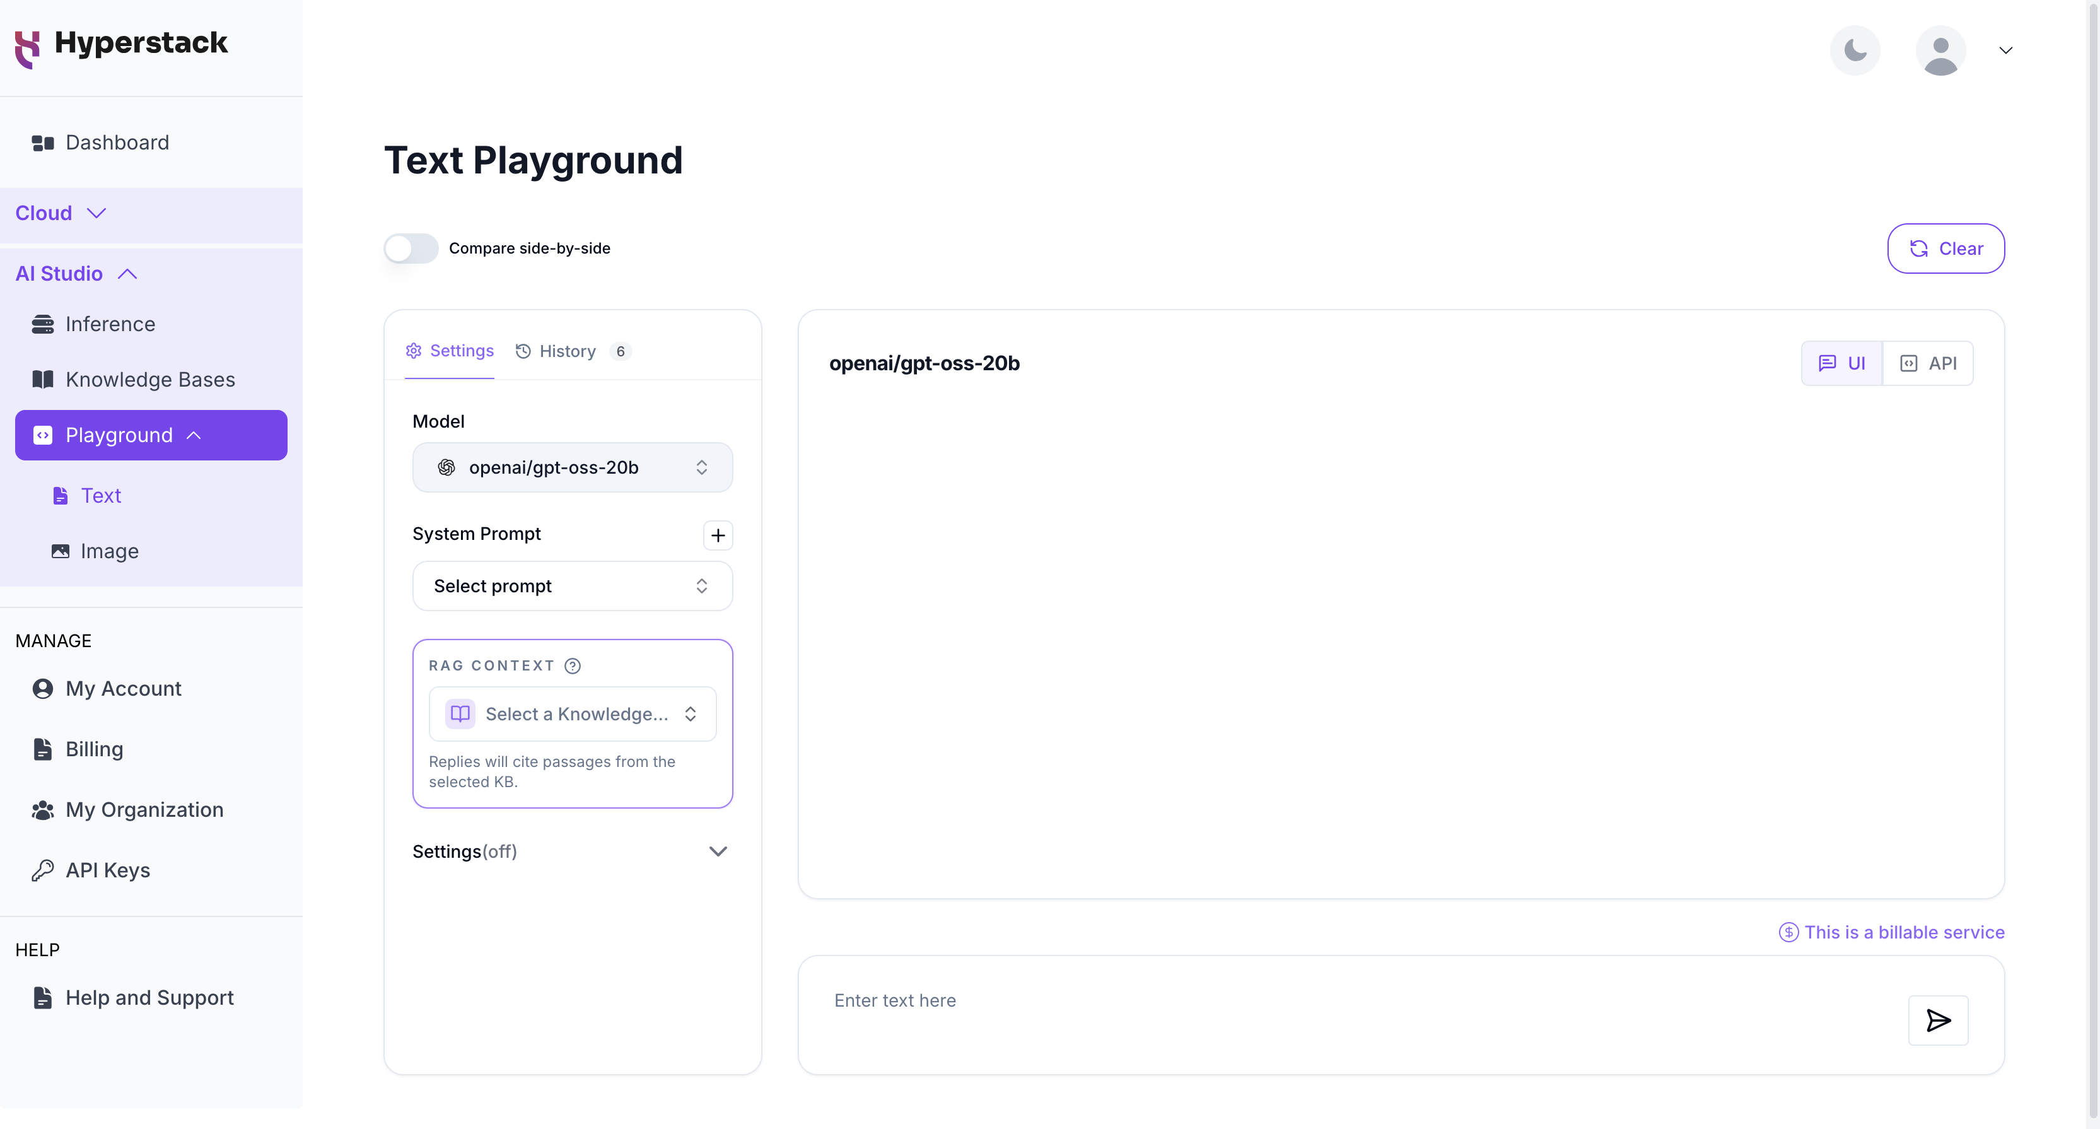Click the send message arrow button

(x=1938, y=1021)
